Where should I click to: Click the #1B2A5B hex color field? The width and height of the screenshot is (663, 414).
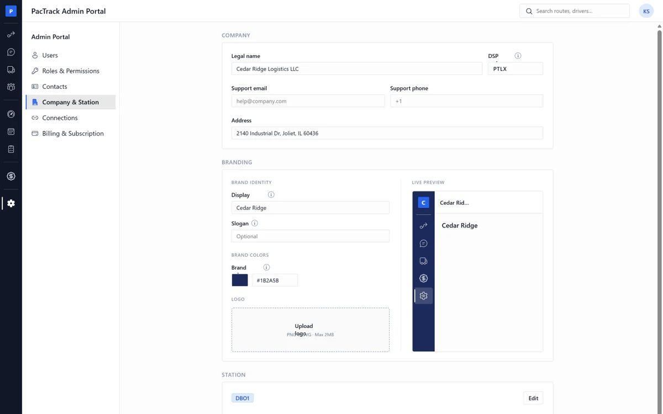click(275, 280)
